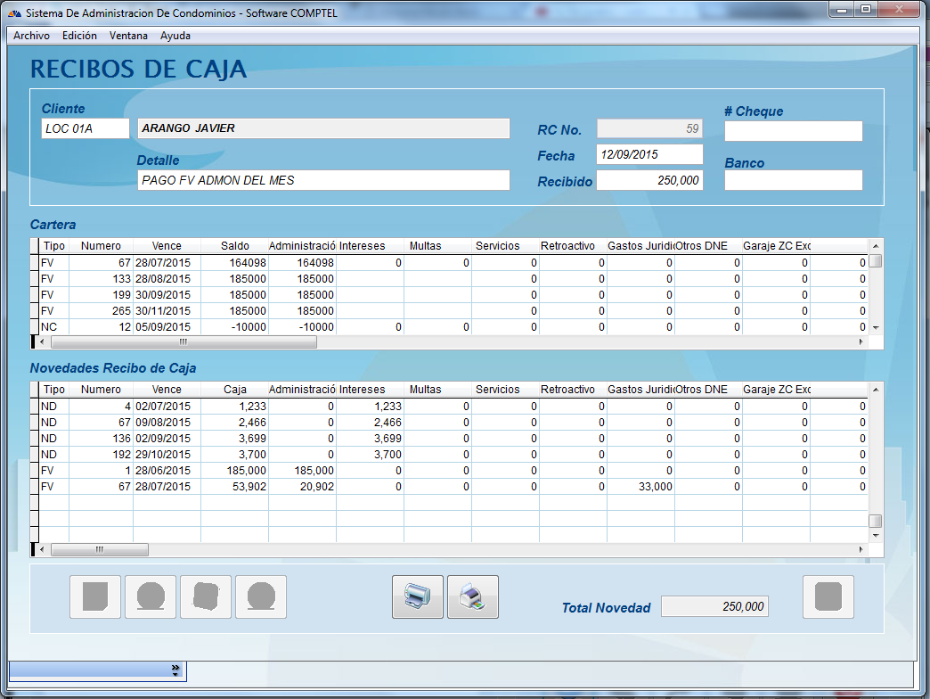The width and height of the screenshot is (930, 699).
Task: Open the Ventana menu
Action: (x=128, y=36)
